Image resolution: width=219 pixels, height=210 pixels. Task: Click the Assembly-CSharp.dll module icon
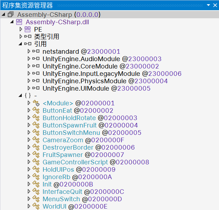(x=19, y=22)
